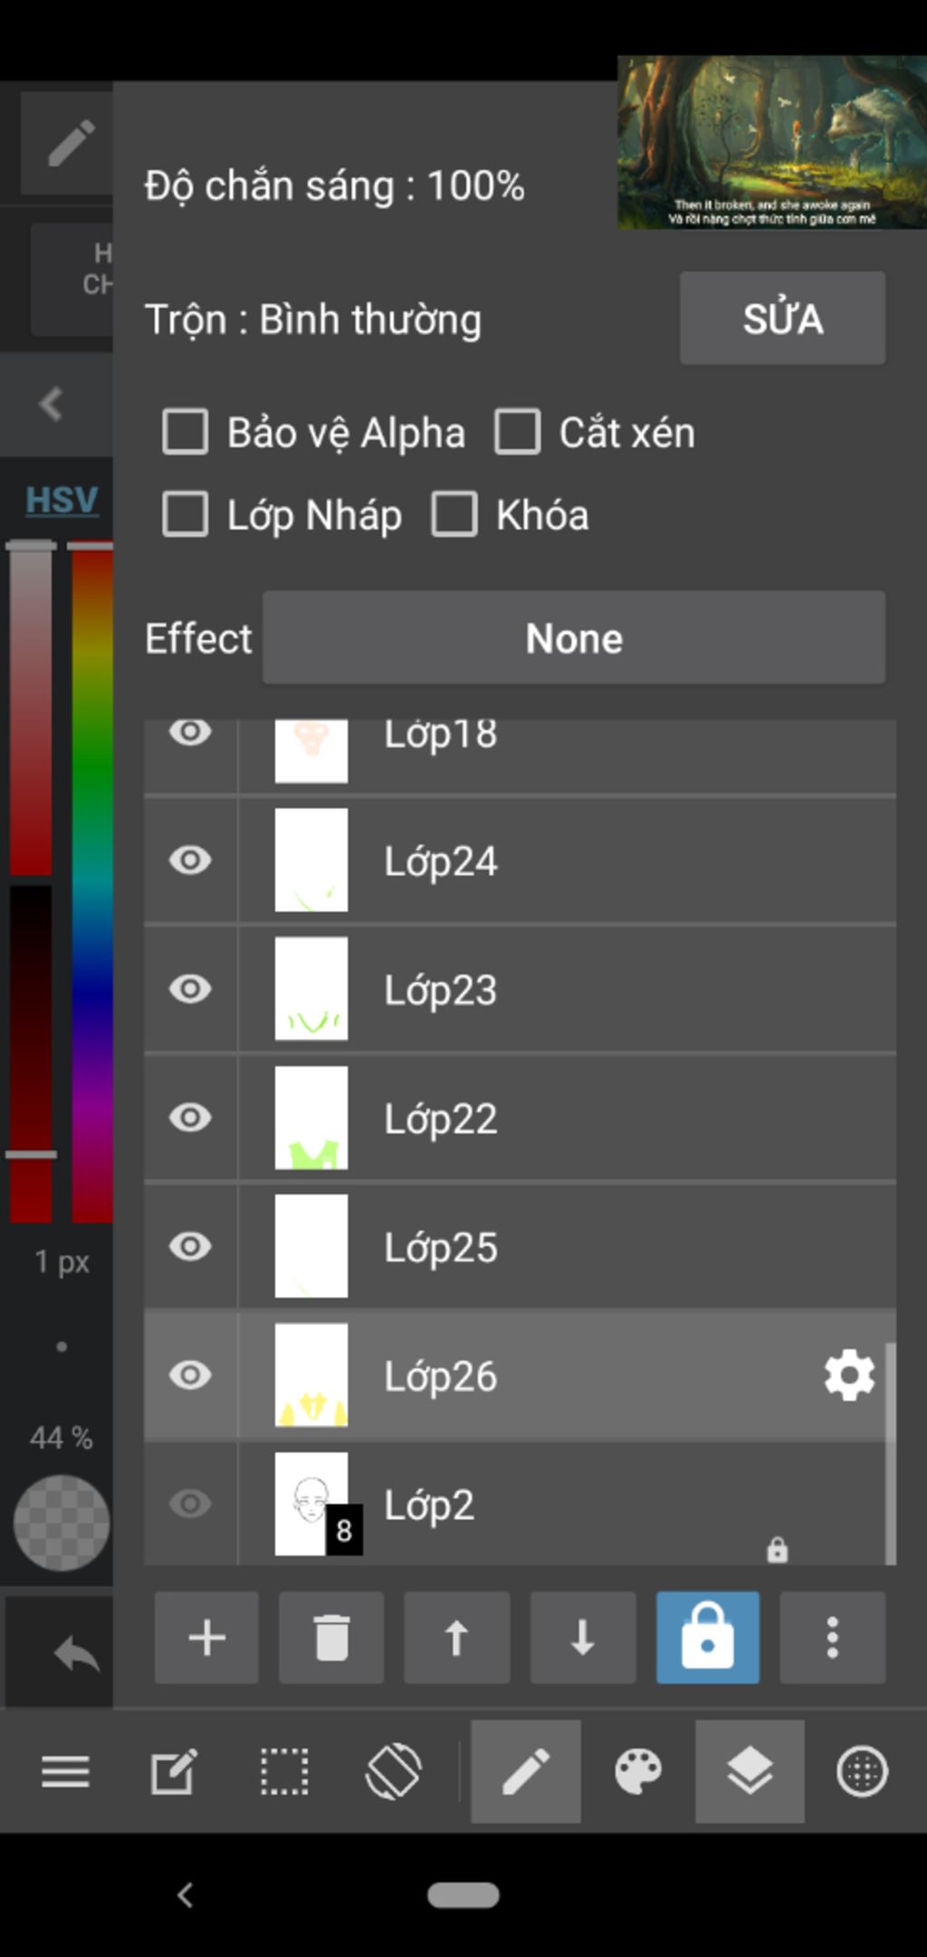Check the Cắt xén option
Viewport: 927px width, 1957px height.
tap(518, 432)
